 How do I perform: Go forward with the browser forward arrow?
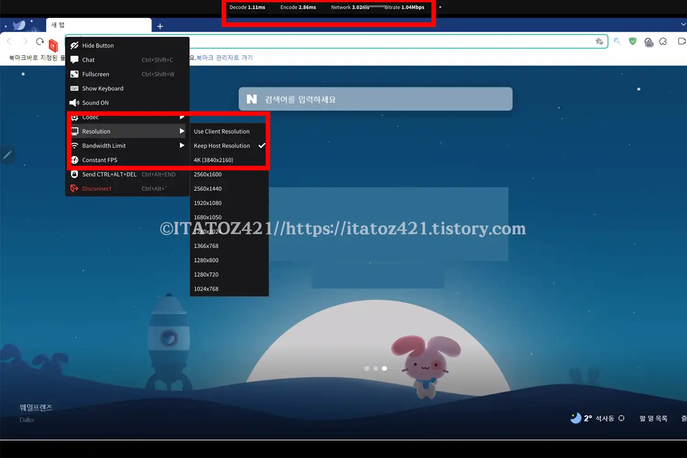pos(25,42)
